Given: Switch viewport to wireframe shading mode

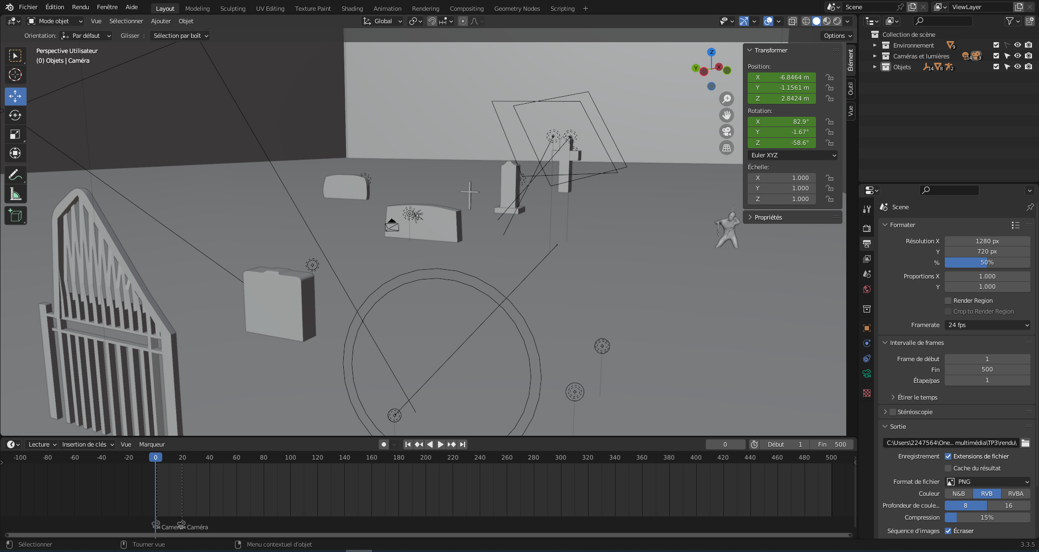Looking at the screenshot, I should pyautogui.click(x=807, y=21).
